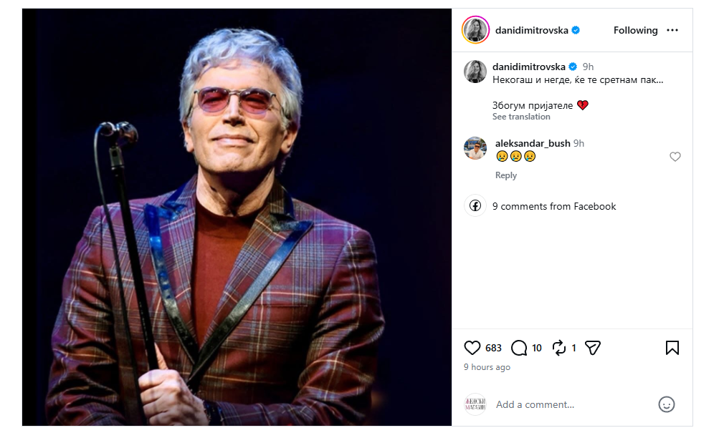The image size is (719, 448).
Task: Open the three-dot more options menu
Action: pos(672,30)
